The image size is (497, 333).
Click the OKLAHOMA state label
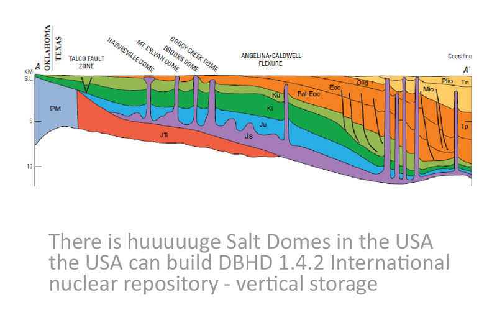pos(44,43)
